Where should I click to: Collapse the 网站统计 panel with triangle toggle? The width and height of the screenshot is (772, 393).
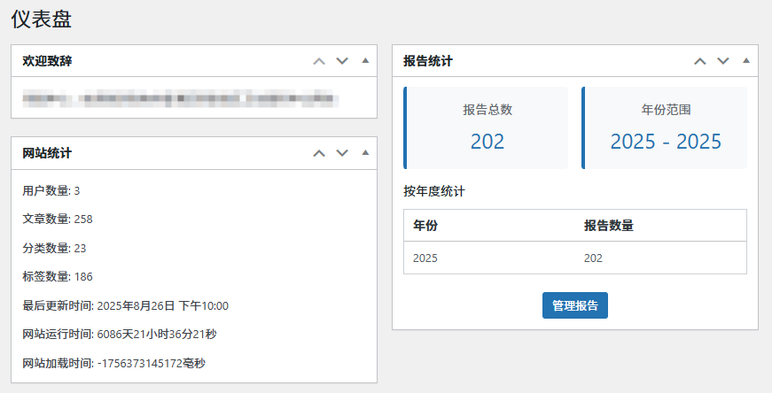click(365, 153)
